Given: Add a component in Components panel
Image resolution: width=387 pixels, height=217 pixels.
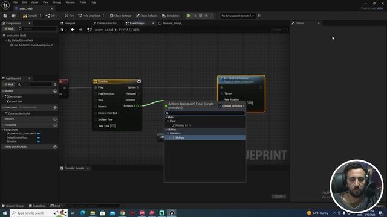Looking at the screenshot, I should coord(9,29).
